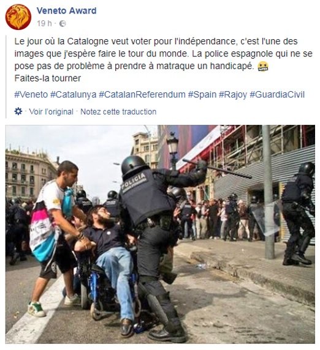Click the Faites-la tourner text line
The image size is (320, 350).
click(48, 78)
